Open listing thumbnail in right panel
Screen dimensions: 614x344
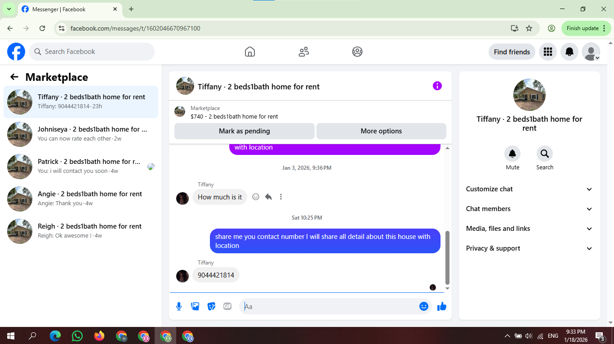click(x=529, y=95)
